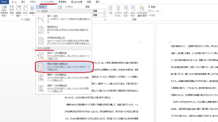Open the 文字列の方向 text direction menu
This screenshot has height=122, width=218.
click(x=4, y=11)
